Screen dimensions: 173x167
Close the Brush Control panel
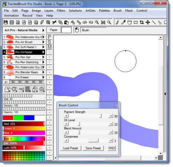point(116,106)
